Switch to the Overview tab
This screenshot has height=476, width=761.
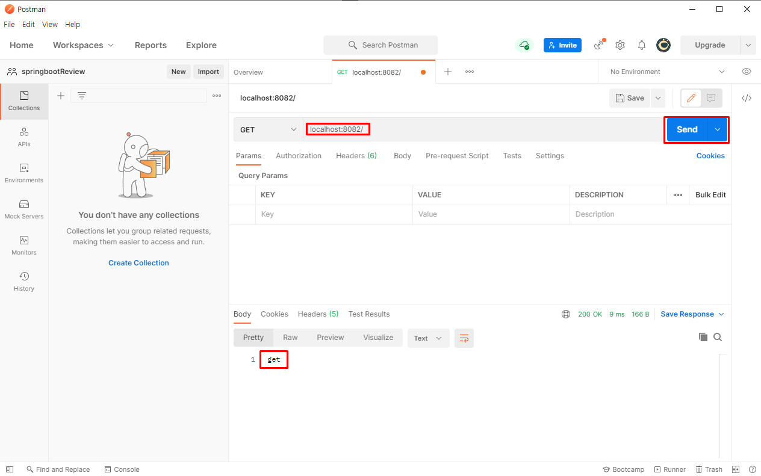point(248,72)
